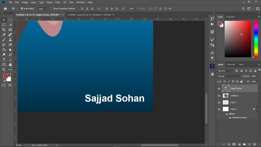This screenshot has width=261, height=147.
Task: Click the Home icon in options bar
Action: point(5,9)
